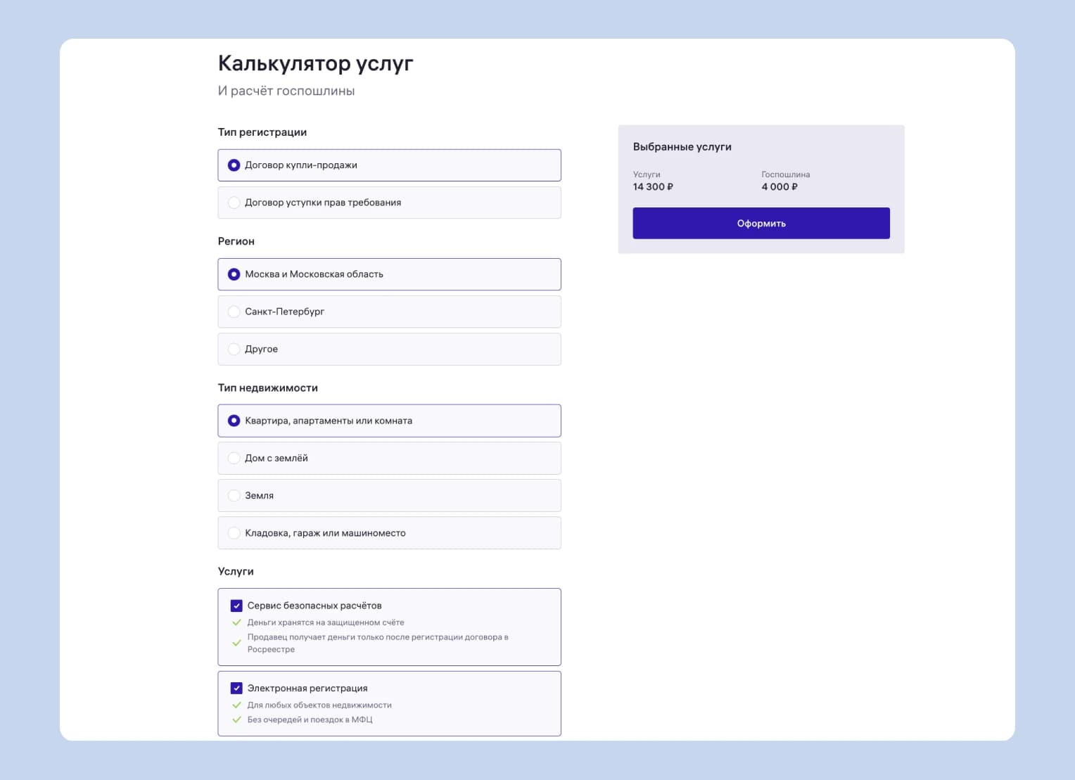Select region 'Москва и Московская область'
This screenshot has width=1075, height=780.
pos(389,274)
